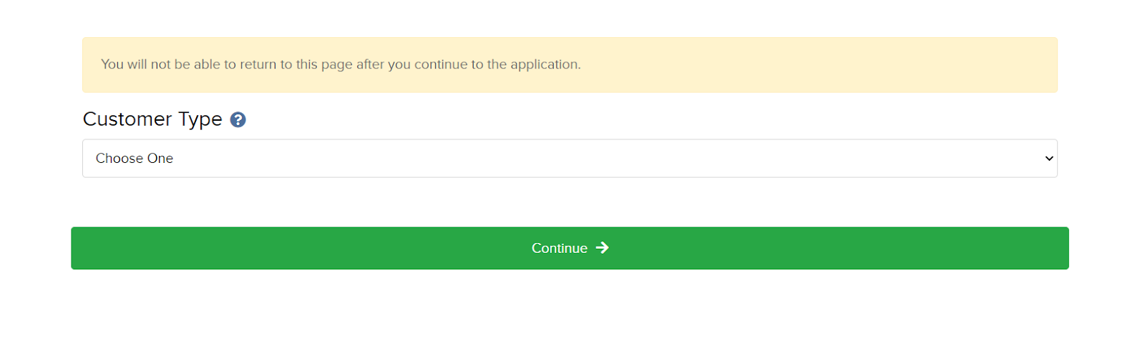Click the white arrow next to Continue text
Viewport: 1145px width, 363px height.
[603, 247]
